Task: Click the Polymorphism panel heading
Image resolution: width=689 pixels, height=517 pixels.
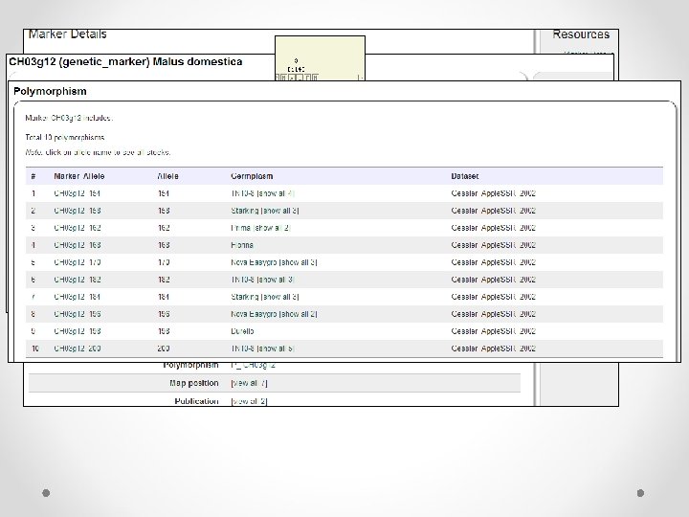Action: point(50,92)
